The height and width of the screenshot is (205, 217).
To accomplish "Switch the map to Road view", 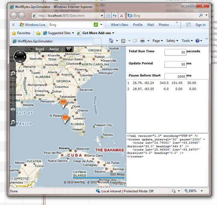I will click(39, 49).
